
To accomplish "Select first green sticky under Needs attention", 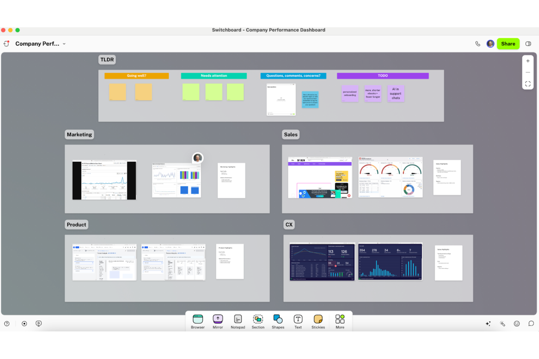I will click(x=191, y=92).
